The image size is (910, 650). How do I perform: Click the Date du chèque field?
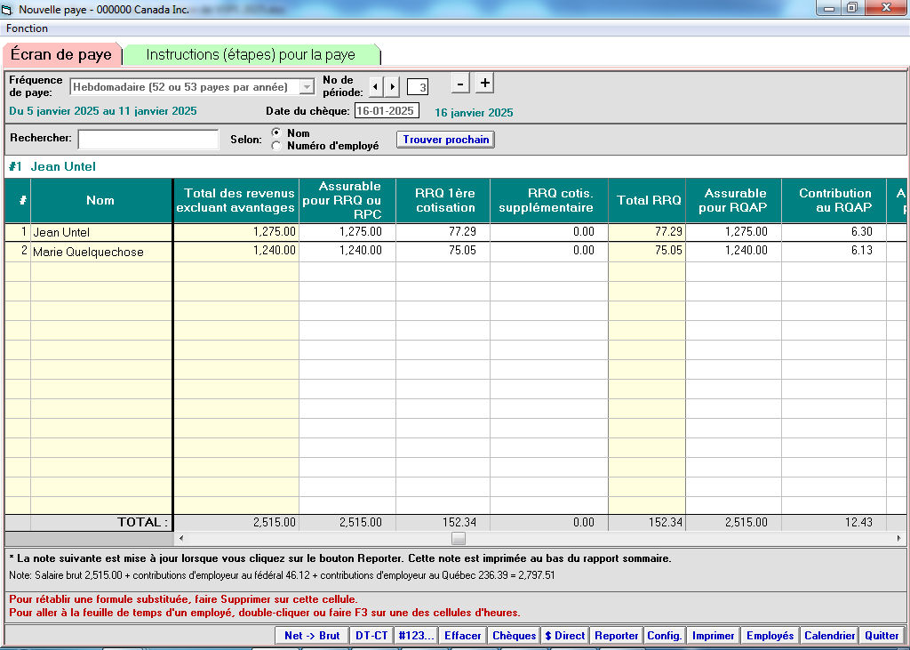tap(386, 111)
